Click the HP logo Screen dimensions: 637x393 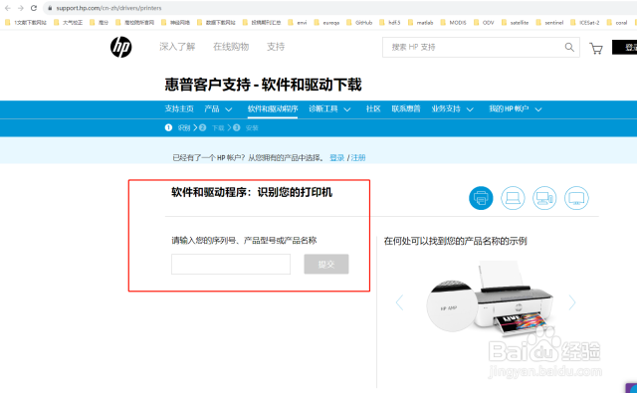[121, 47]
